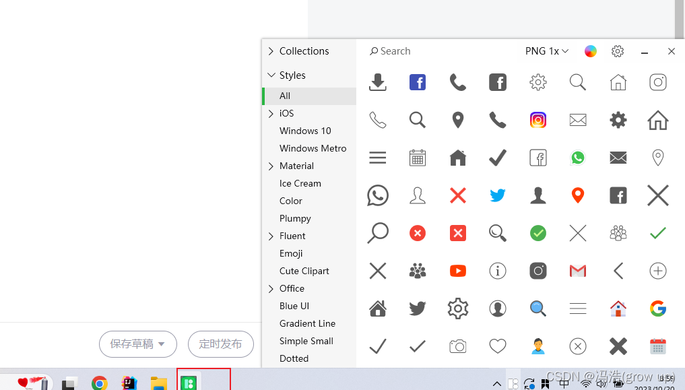Select the dark filled Instagram camera icon
The height and width of the screenshot is (390, 685).
click(537, 271)
